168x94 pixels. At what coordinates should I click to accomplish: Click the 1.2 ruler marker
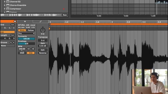point(67,22)
